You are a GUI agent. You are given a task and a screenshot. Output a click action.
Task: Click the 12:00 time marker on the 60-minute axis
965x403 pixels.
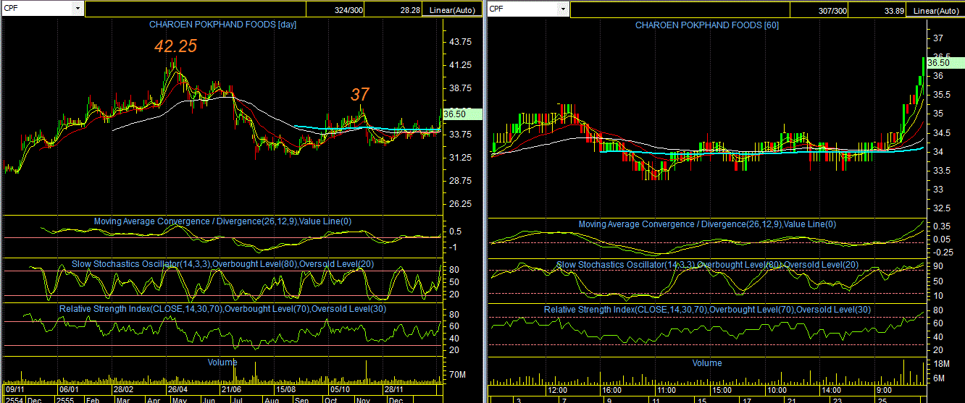pyautogui.click(x=558, y=389)
